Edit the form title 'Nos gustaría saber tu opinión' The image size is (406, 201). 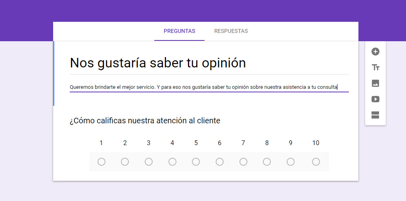coord(158,63)
